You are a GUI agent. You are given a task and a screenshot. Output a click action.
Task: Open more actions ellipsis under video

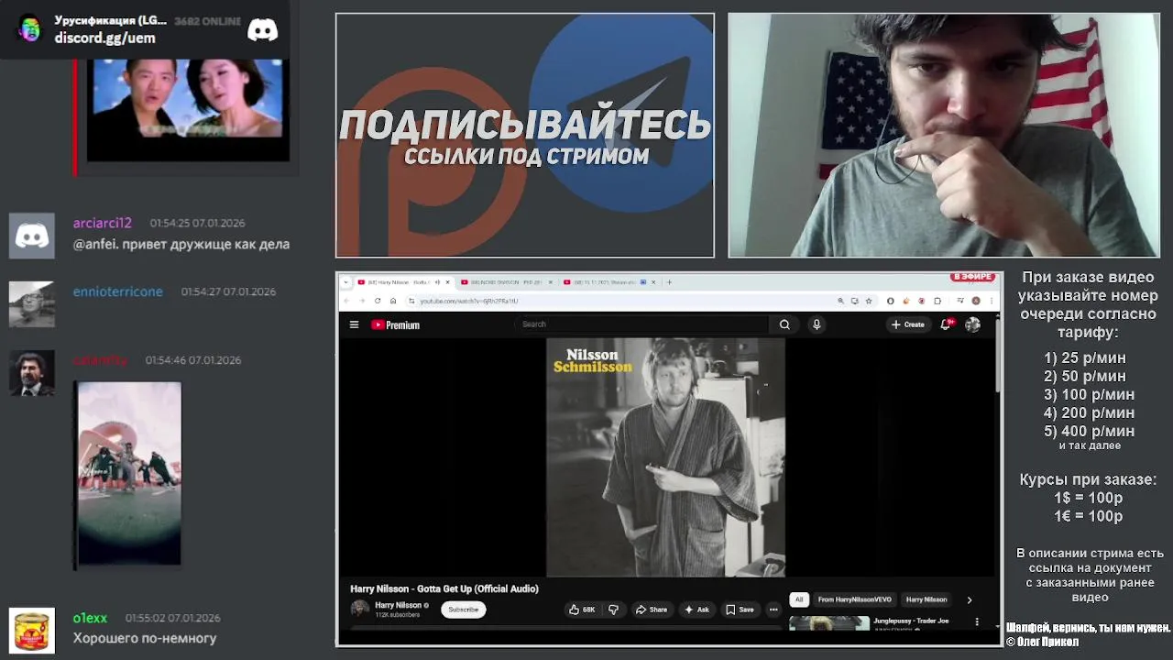click(x=773, y=610)
